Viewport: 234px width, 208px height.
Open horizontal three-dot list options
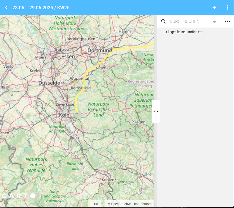pos(228,21)
